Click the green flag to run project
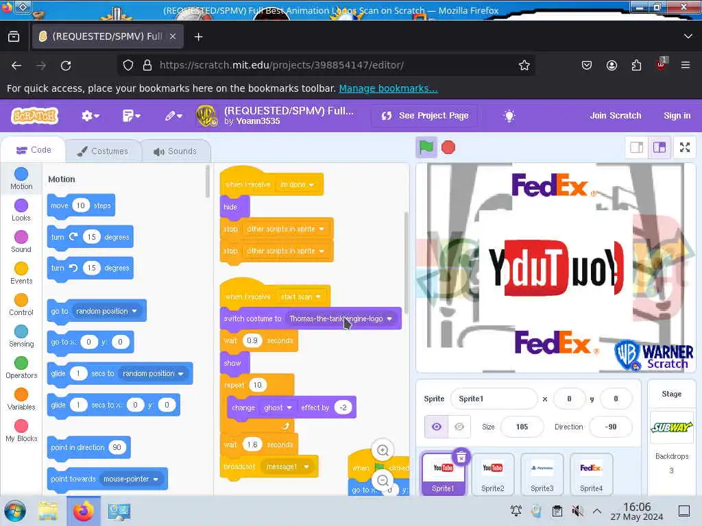Viewport: 702px width, 526px height. (426, 147)
